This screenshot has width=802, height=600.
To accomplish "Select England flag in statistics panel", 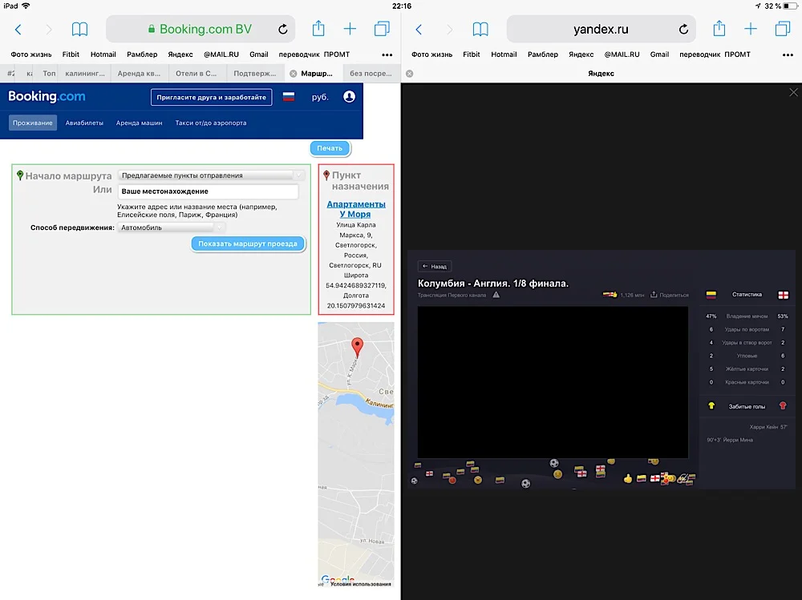I will pos(783,295).
